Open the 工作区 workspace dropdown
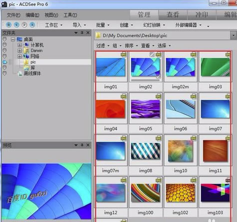 point(53,25)
